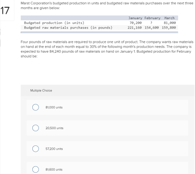Image resolution: width=195 pixels, height=174 pixels.
Task: Click the "20,500 units" answer label
Action: 54,128
